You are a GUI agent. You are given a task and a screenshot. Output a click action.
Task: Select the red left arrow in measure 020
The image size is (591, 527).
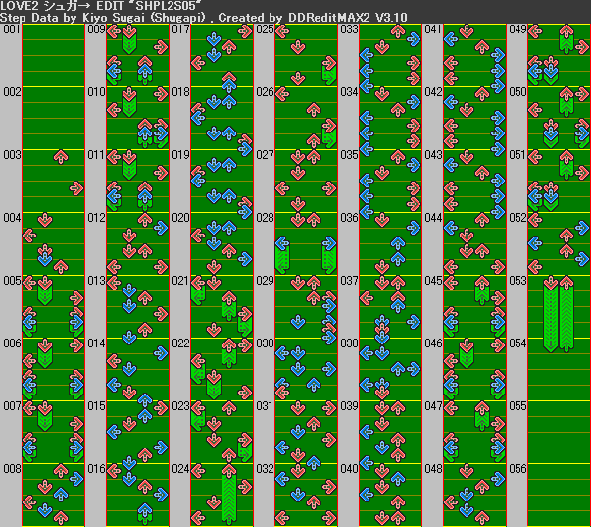[x=198, y=236]
